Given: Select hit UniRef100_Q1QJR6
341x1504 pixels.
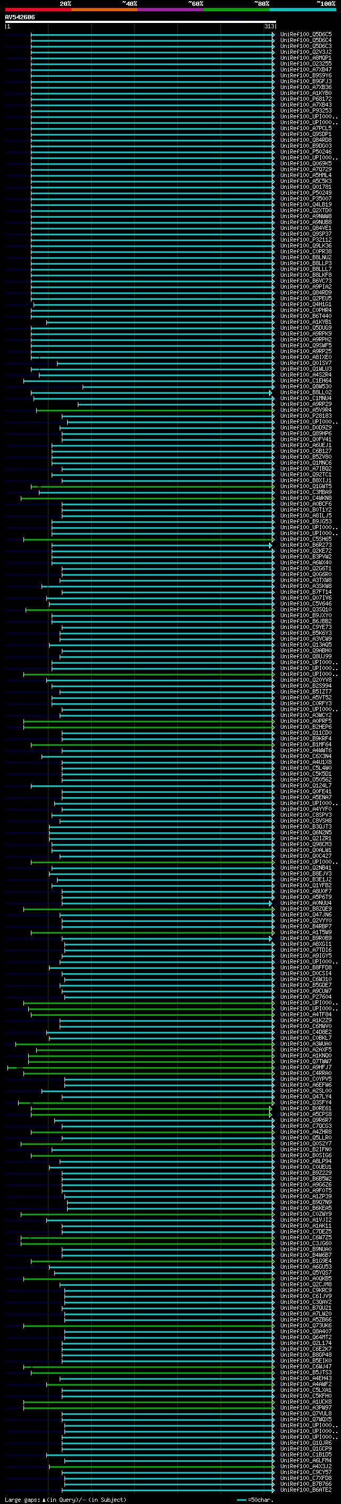Looking at the screenshot, I should [305, 1443].
